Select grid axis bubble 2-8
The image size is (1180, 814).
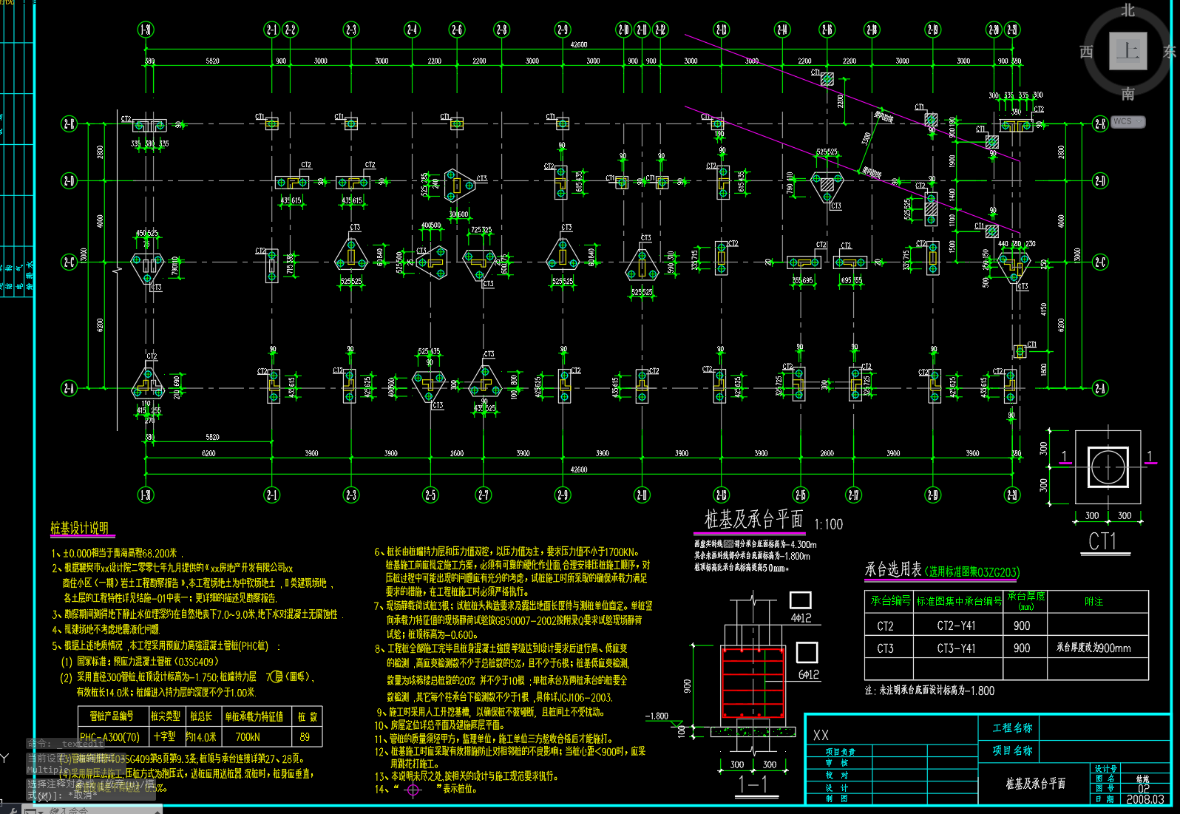click(x=502, y=30)
